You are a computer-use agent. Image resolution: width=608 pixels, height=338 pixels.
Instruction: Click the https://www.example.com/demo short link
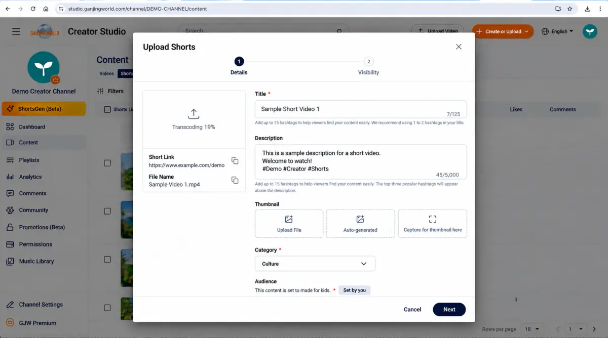coord(186,165)
